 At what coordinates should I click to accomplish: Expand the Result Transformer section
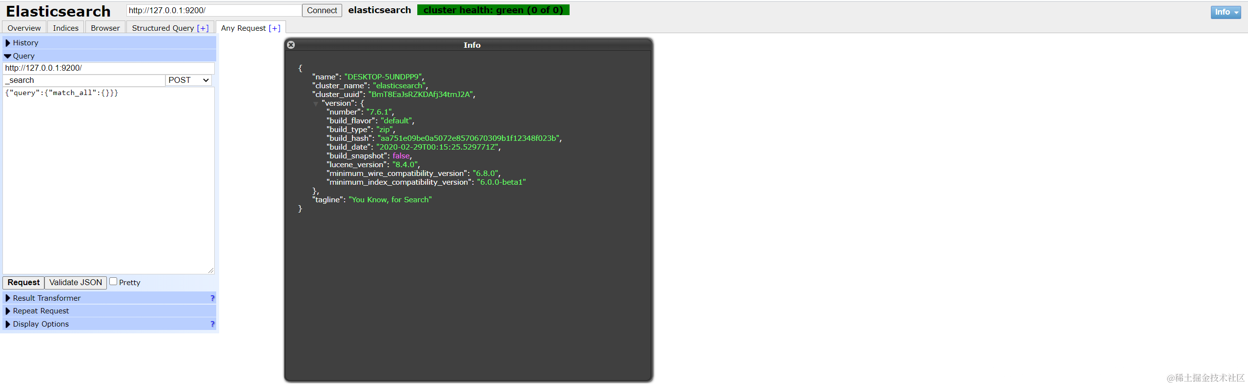click(x=109, y=298)
